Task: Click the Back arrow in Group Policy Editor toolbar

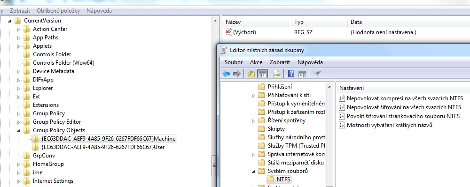Action: pyautogui.click(x=226, y=74)
